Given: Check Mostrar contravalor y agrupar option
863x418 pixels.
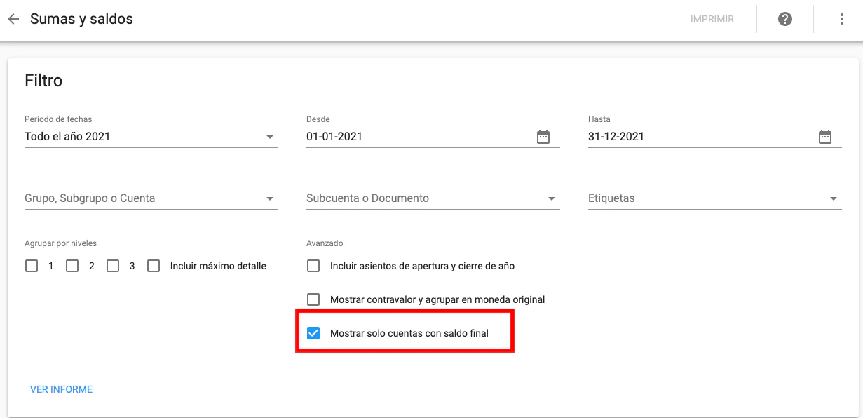Looking at the screenshot, I should [314, 299].
